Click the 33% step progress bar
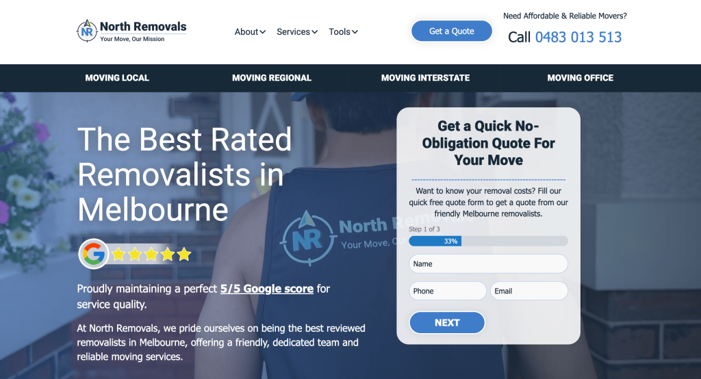 point(488,241)
